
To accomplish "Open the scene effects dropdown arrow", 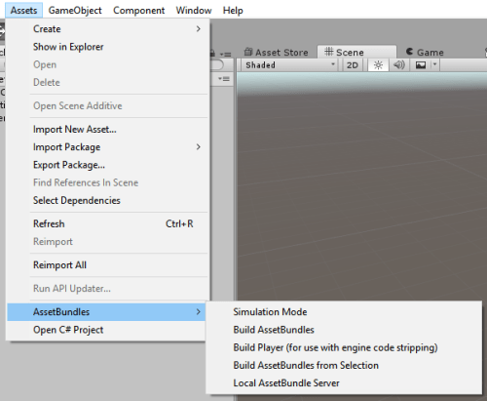I will (x=434, y=65).
